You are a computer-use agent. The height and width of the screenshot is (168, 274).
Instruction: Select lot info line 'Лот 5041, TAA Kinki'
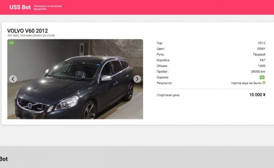click(31, 36)
